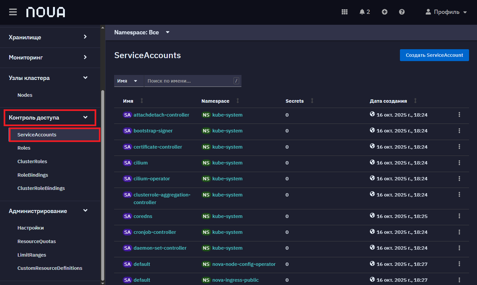
Task: Open Nodes in the sidebar
Action: coord(25,95)
